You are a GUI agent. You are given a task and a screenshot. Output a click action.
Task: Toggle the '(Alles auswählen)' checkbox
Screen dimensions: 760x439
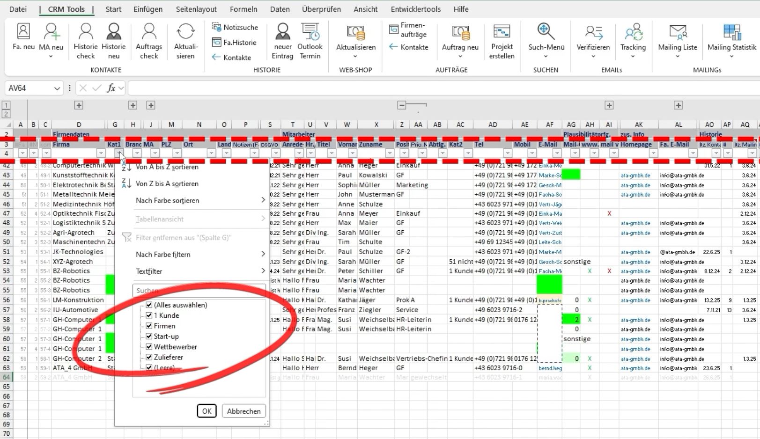149,305
